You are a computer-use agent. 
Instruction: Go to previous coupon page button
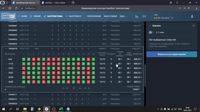click(x=67, y=88)
